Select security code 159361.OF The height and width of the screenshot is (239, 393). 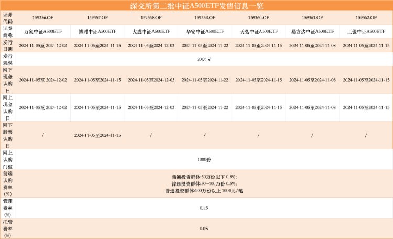tap(312, 18)
